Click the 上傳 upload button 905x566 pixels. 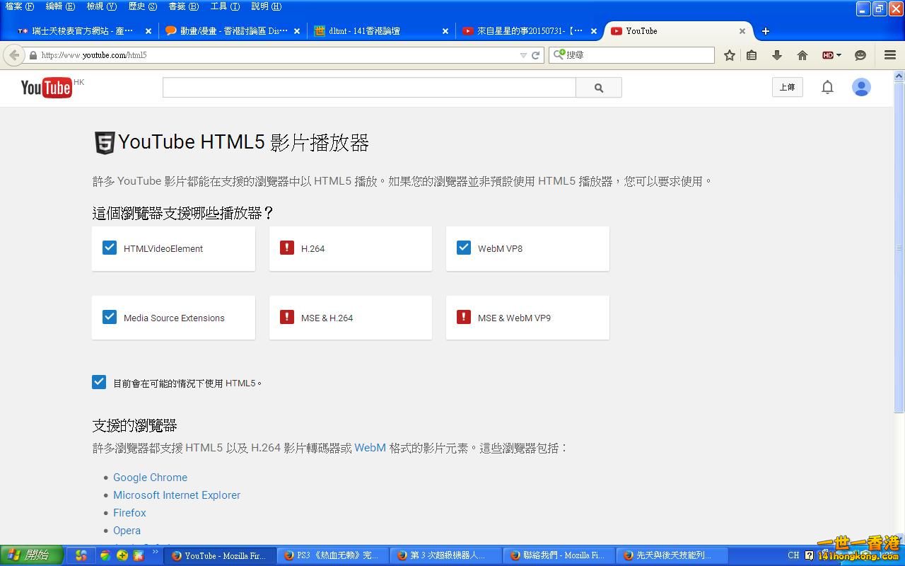coord(787,87)
